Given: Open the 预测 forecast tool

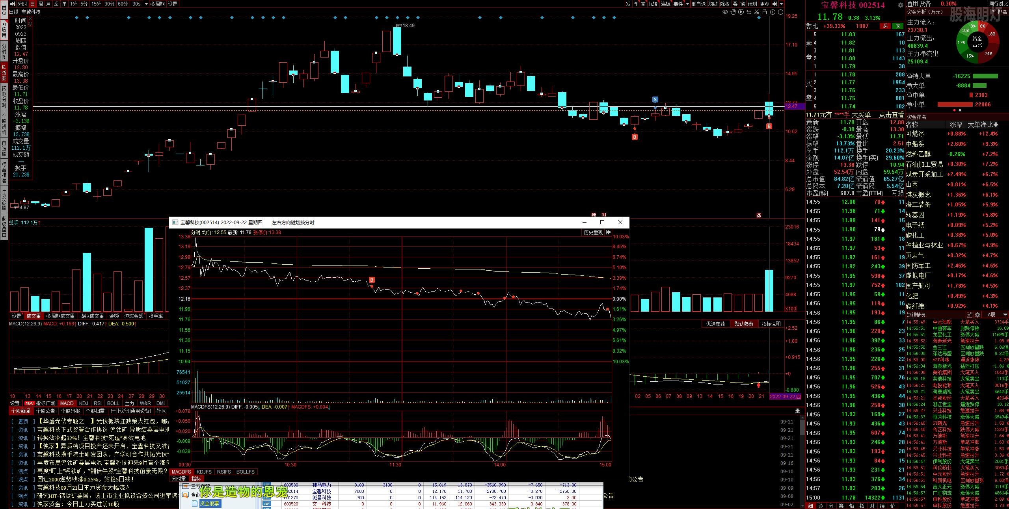Looking at the screenshot, I should tap(752, 4).
